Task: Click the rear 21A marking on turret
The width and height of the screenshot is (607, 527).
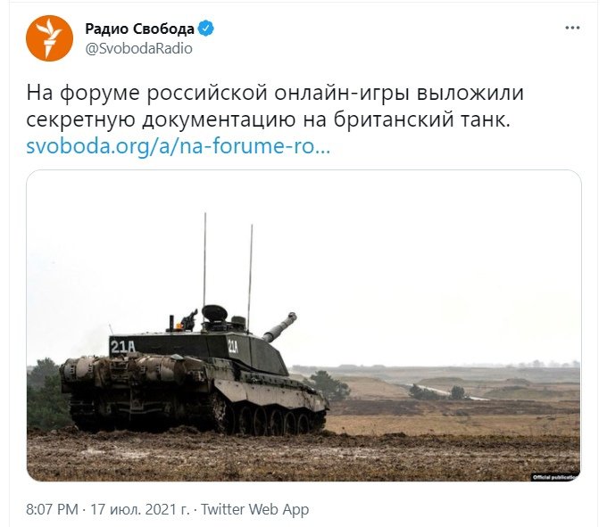Action: 122,347
